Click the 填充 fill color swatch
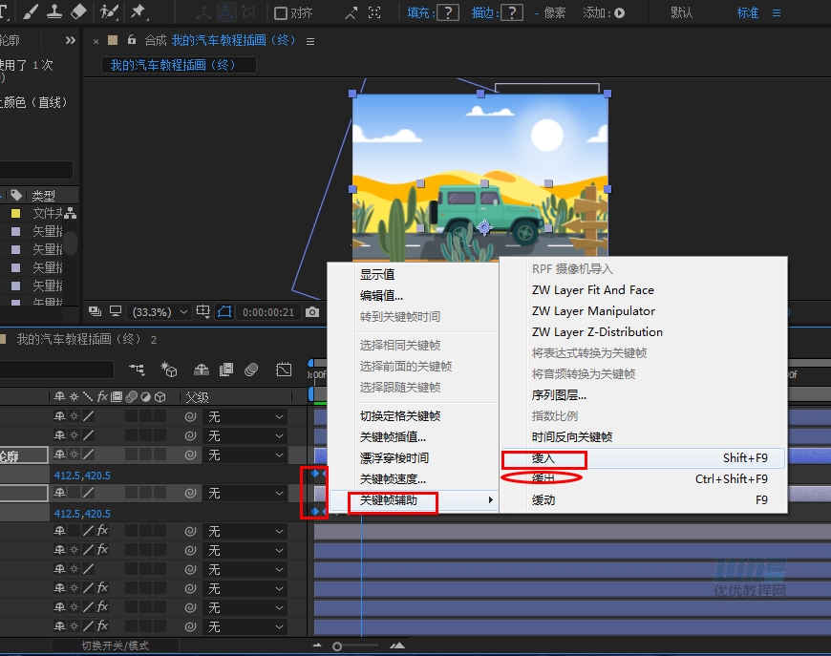 pos(448,11)
